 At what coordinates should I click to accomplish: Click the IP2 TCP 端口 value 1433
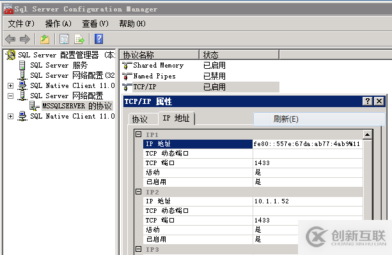[x=308, y=220]
